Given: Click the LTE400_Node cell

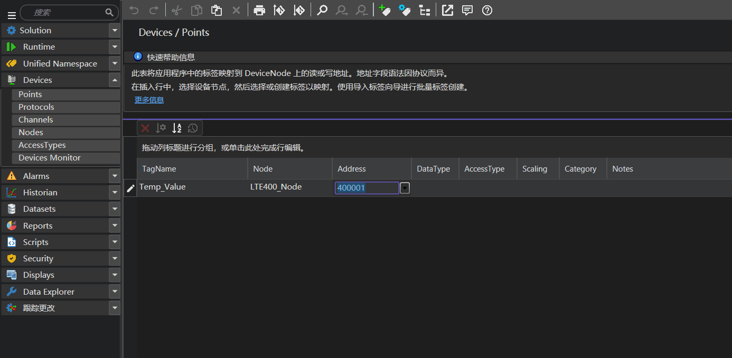Looking at the screenshot, I should 290,187.
